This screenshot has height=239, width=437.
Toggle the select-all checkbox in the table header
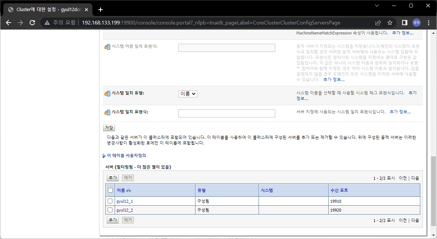110,190
